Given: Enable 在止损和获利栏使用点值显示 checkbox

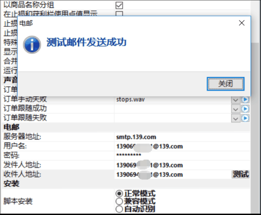Looking at the screenshot, I should coord(119,14).
